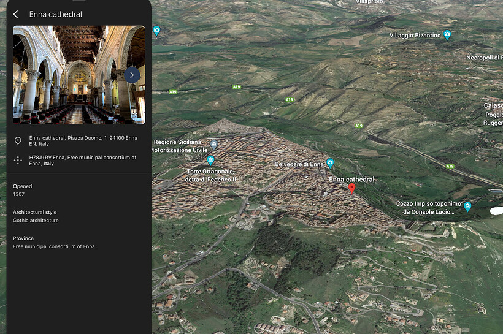Click the Province heading
503x334 pixels.
[23, 238]
